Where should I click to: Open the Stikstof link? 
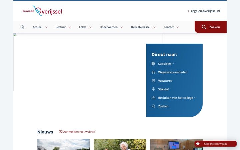click(163, 89)
